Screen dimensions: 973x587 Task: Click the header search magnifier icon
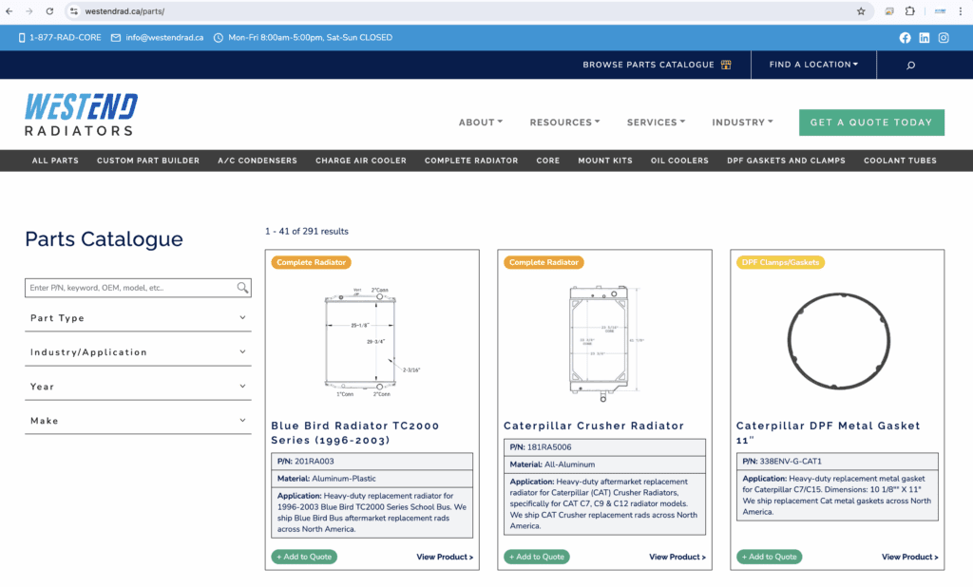[911, 65]
